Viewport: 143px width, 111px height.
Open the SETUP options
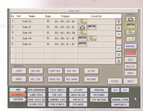click(x=92, y=71)
